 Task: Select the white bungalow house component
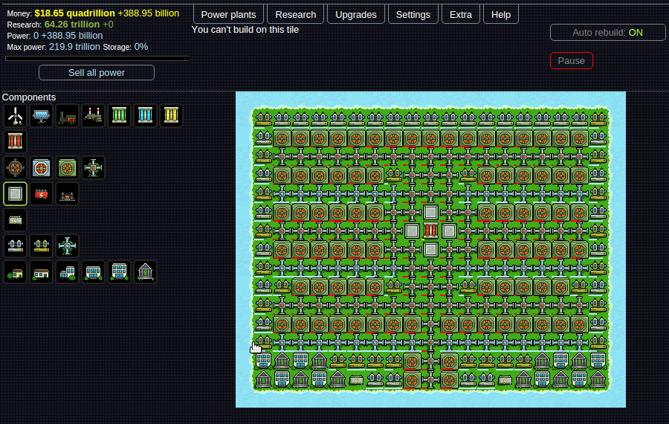[x=42, y=272]
